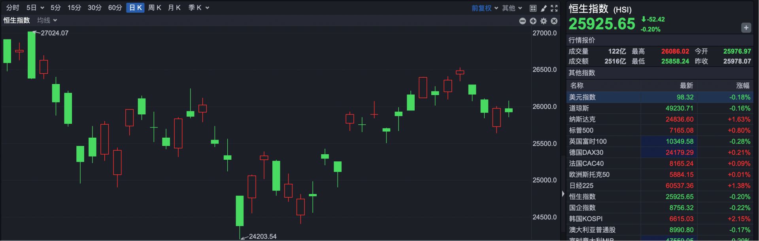Switch to the 分时 chart tab

(13, 7)
